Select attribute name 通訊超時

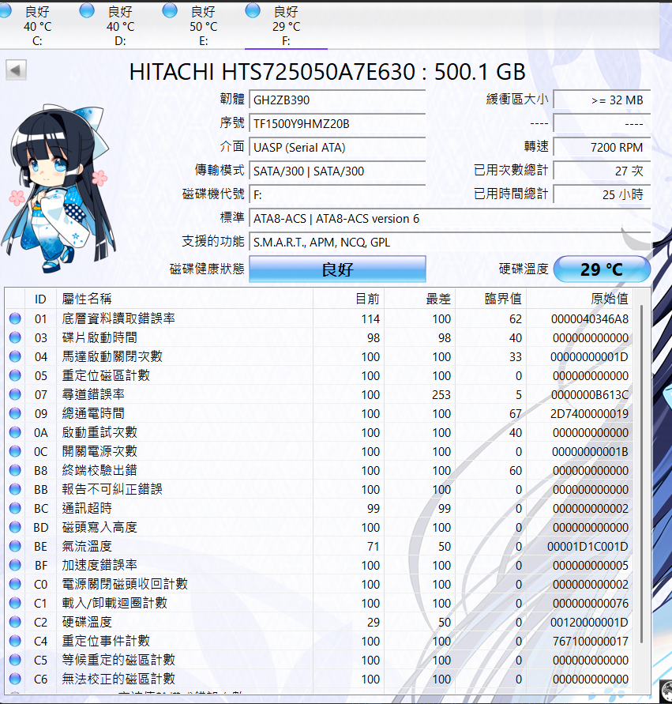[x=87, y=508]
